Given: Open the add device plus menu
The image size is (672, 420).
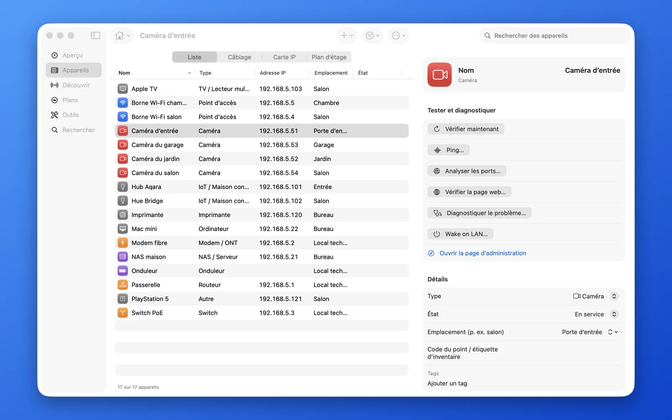Looking at the screenshot, I should tap(346, 36).
